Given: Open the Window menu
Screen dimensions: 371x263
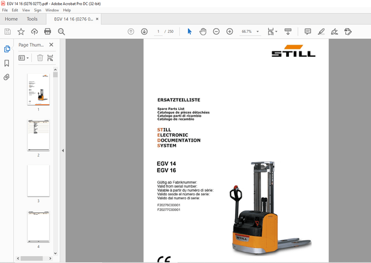Looking at the screenshot, I should click(x=52, y=10).
